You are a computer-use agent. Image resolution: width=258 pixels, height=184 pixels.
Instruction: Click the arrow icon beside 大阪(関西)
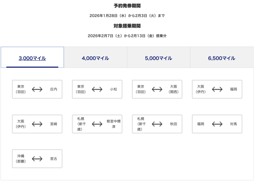click(157, 89)
